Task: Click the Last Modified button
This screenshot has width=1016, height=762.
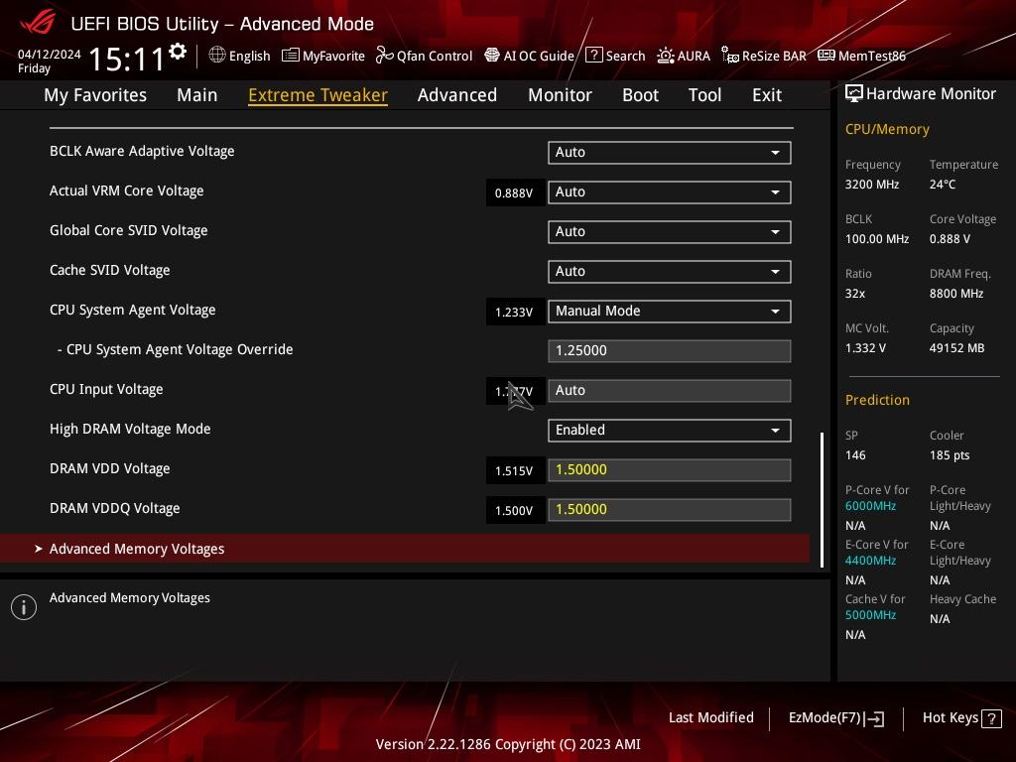Action: (x=710, y=718)
